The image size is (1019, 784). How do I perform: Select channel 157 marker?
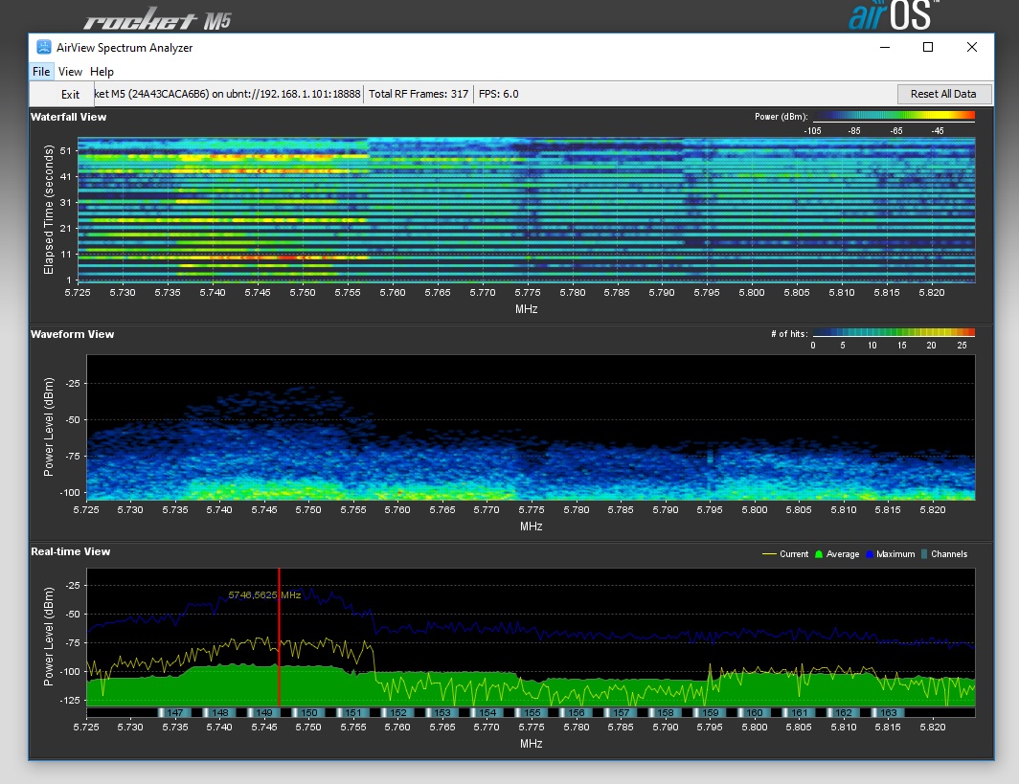(x=621, y=713)
